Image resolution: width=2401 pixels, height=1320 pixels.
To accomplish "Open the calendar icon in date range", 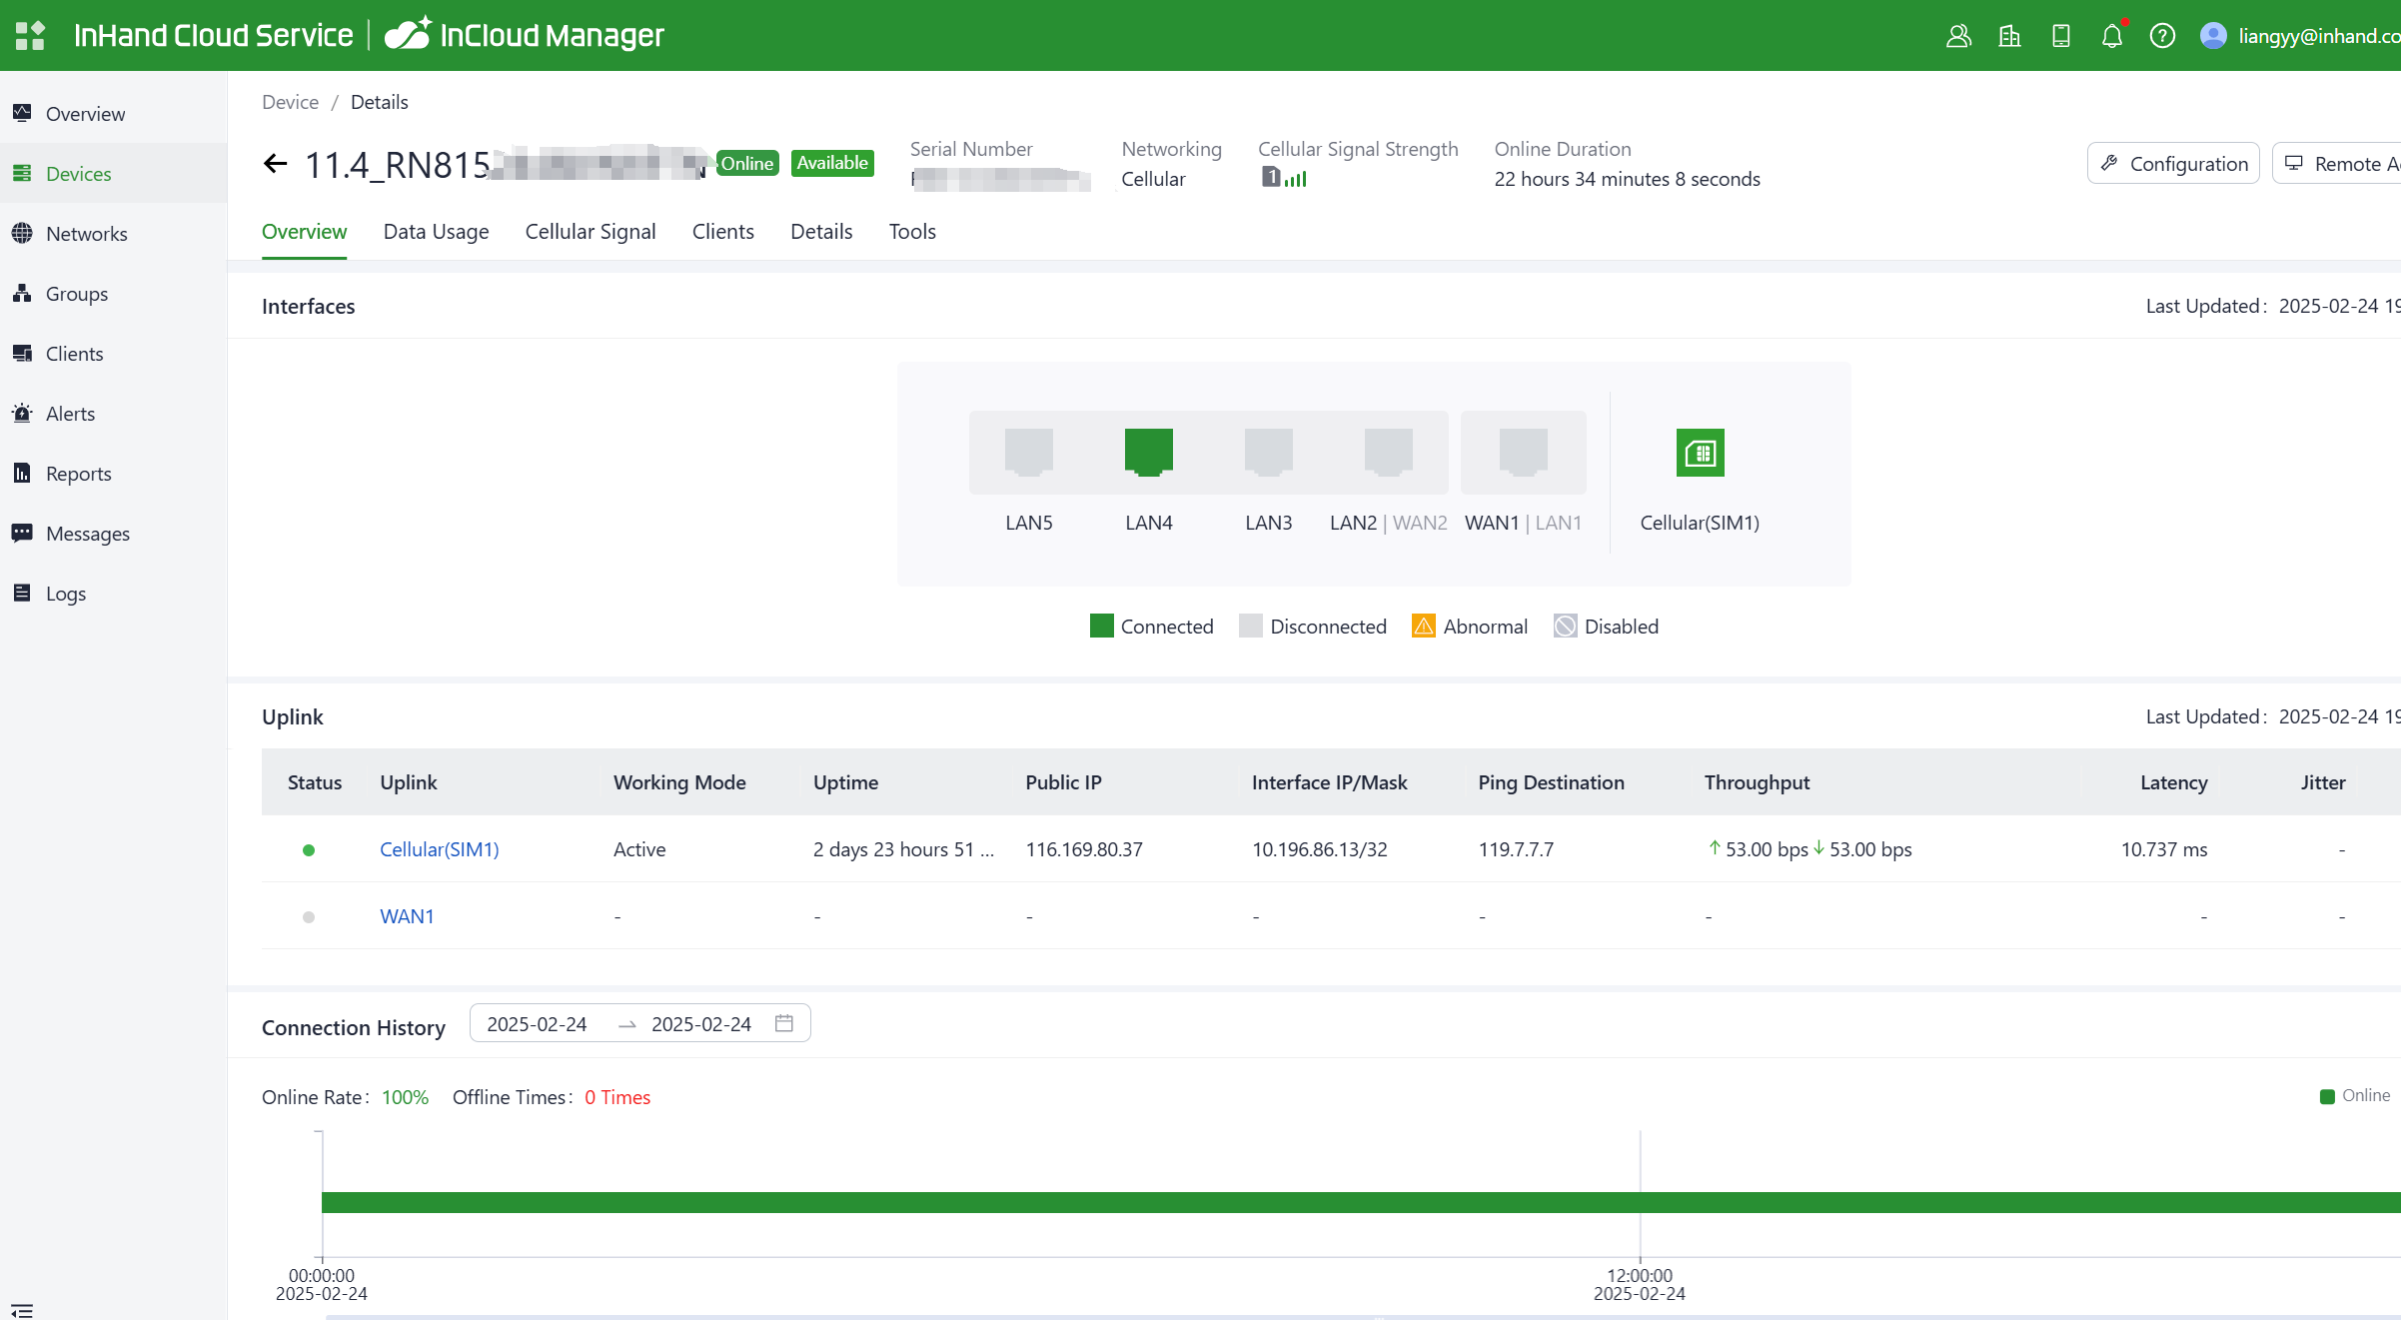I will [x=784, y=1023].
